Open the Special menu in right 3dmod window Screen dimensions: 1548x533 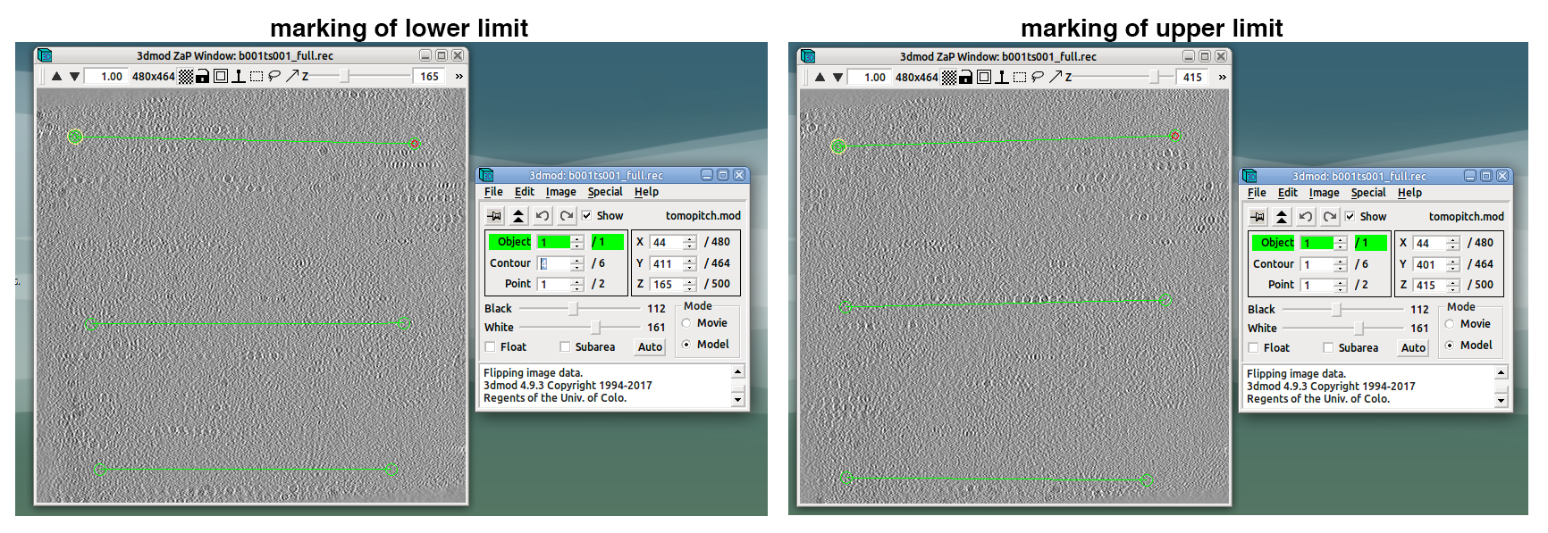point(1367,193)
